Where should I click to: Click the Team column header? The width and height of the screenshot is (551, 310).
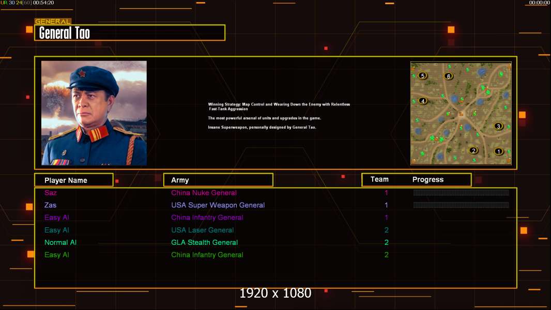(x=379, y=179)
